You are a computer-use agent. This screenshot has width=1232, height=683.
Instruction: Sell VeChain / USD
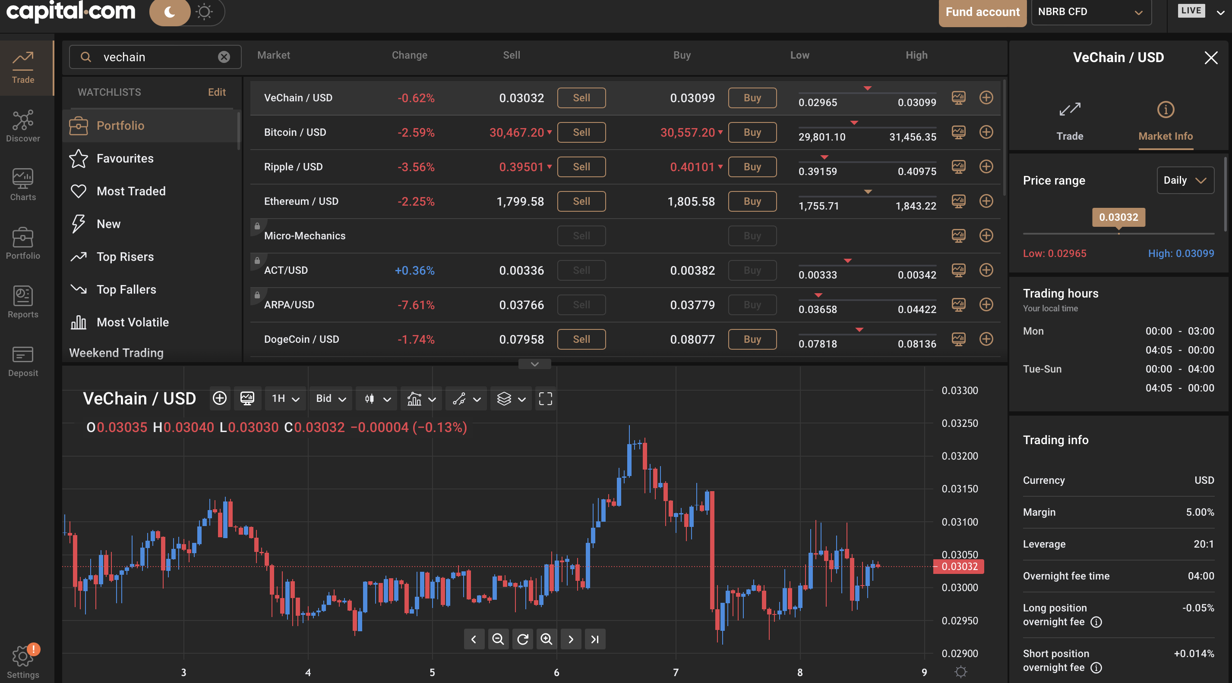coord(581,98)
